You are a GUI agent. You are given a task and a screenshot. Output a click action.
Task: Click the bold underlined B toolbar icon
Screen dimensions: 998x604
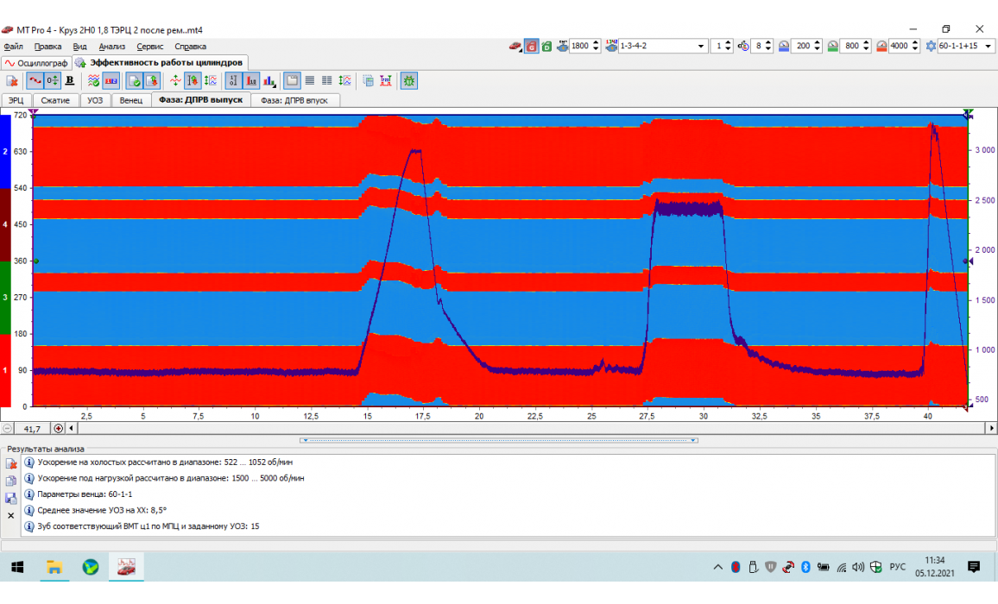coord(70,80)
